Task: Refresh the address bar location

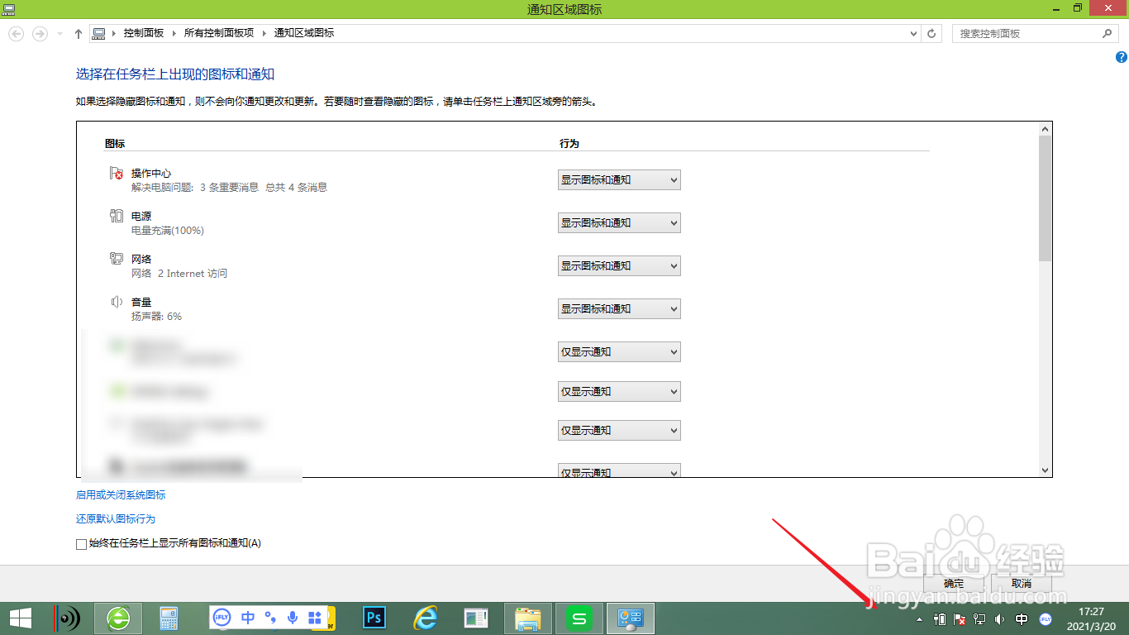Action: pos(932,33)
